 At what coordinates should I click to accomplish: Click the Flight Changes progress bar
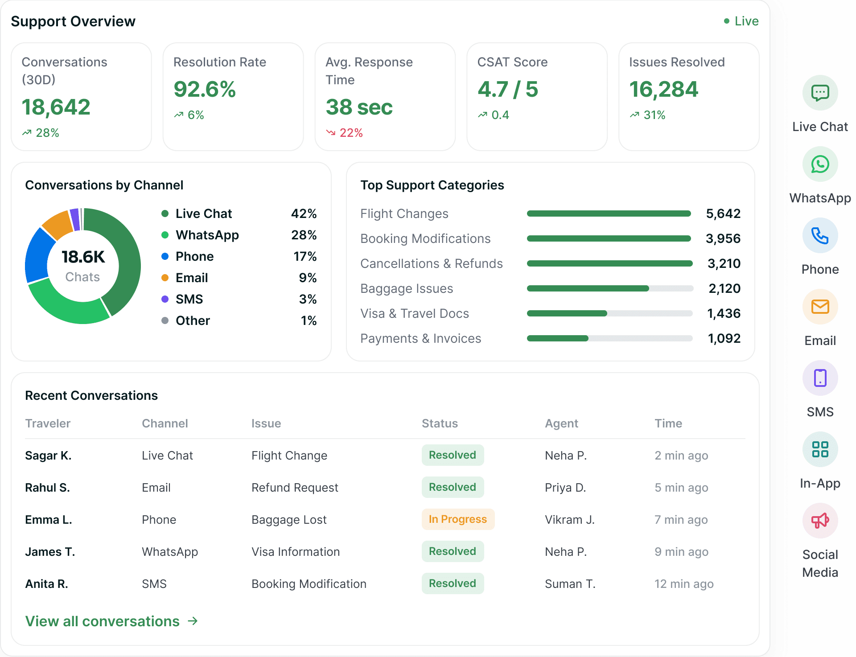coord(609,214)
